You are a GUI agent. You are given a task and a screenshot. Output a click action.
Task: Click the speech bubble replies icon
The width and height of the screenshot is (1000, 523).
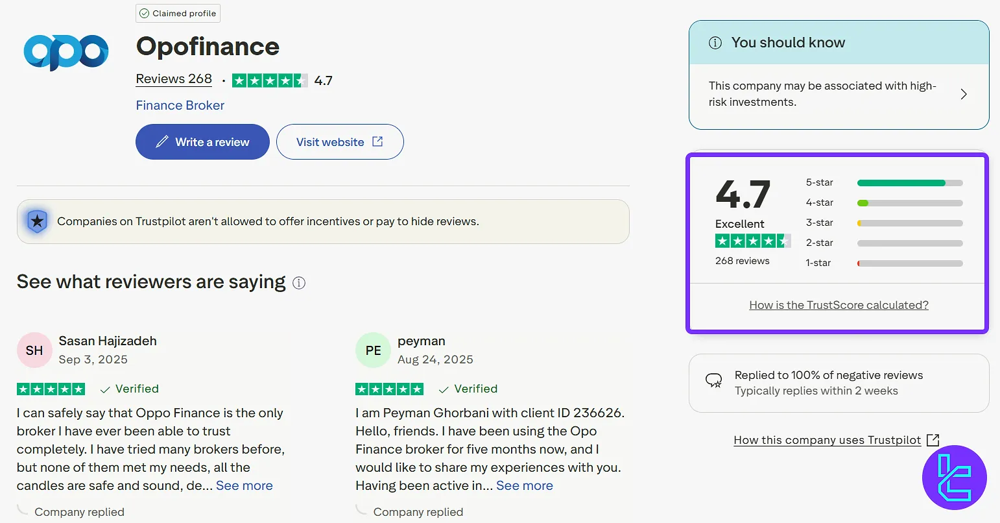[713, 382]
